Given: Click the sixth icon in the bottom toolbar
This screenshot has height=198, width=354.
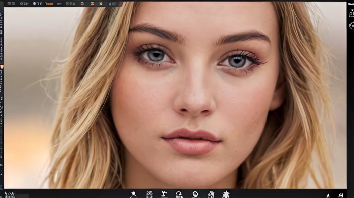Looking at the screenshot, I should [x=211, y=194].
